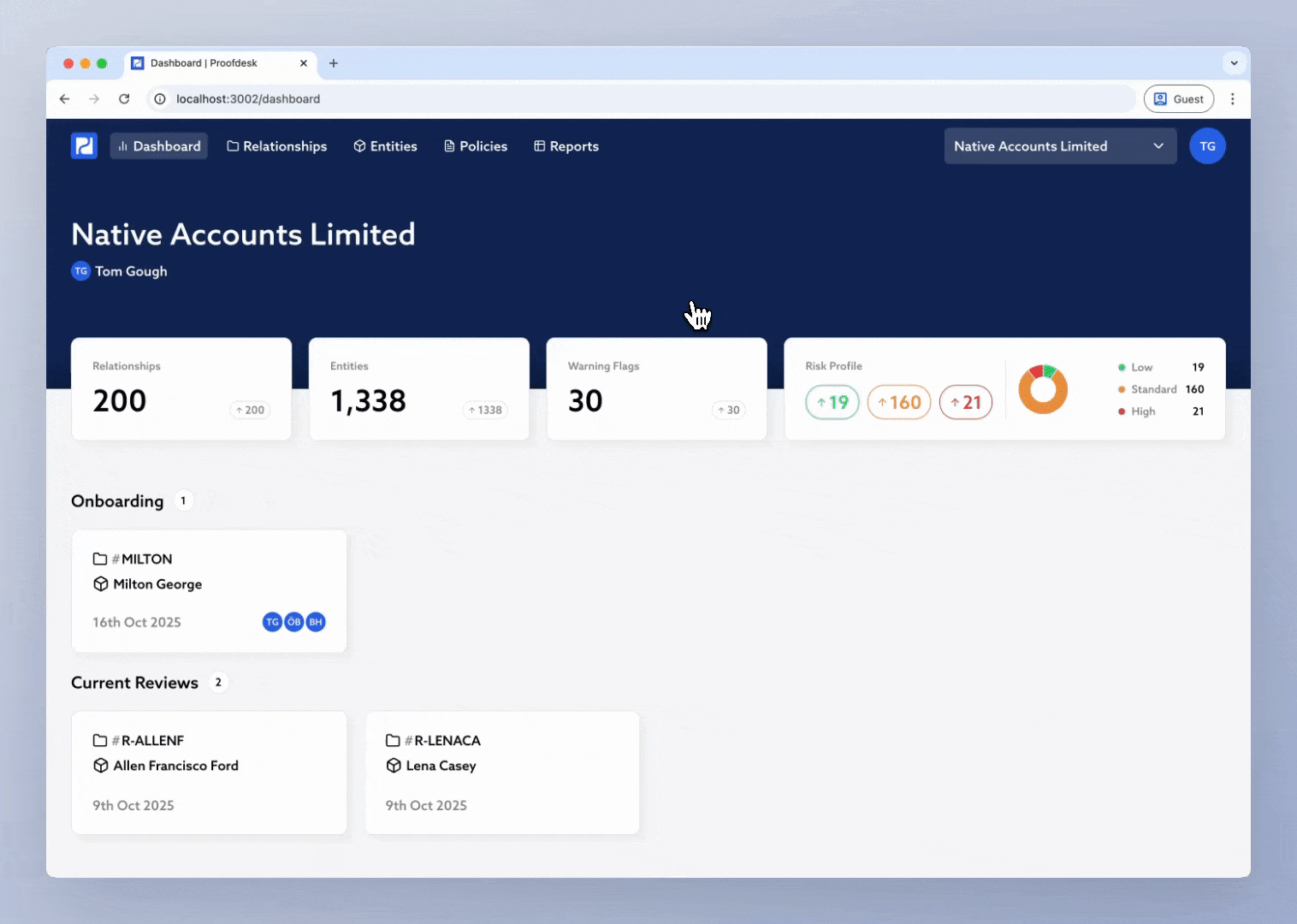The height and width of the screenshot is (924, 1297).
Task: Open the Chrome three-dot menu
Action: tap(1232, 99)
